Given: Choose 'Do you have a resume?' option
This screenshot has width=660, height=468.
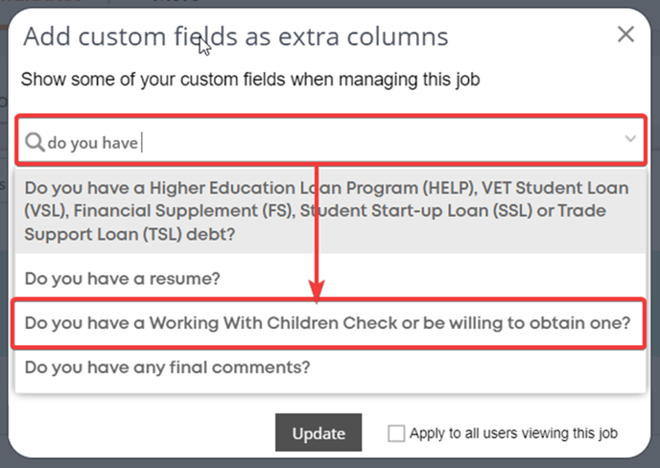Looking at the screenshot, I should coord(330,279).
